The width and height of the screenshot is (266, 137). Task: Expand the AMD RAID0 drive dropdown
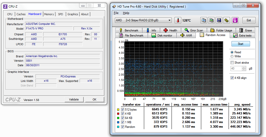coord(143,20)
